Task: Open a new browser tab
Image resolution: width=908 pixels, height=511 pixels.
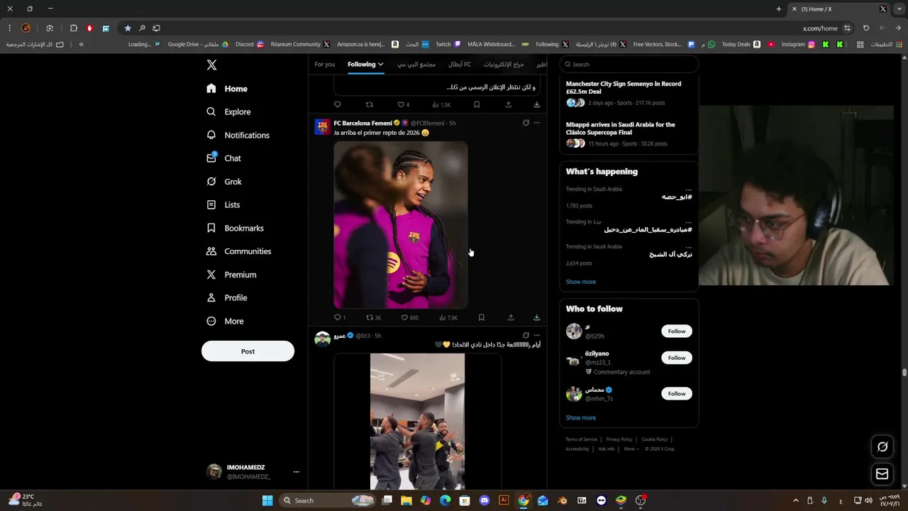Action: [778, 9]
